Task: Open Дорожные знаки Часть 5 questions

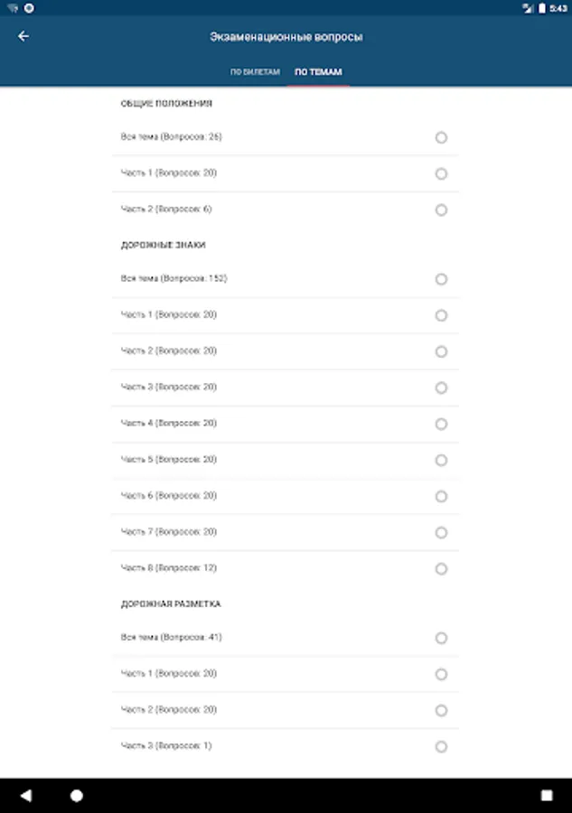Action: (x=169, y=459)
